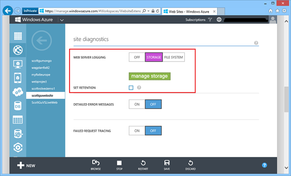Click the browser address URL field
This screenshot has height=176, width=291.
(x=93, y=11)
